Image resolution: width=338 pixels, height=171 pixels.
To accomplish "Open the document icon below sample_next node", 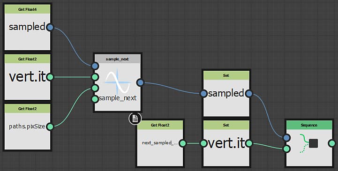I will click(x=135, y=118).
